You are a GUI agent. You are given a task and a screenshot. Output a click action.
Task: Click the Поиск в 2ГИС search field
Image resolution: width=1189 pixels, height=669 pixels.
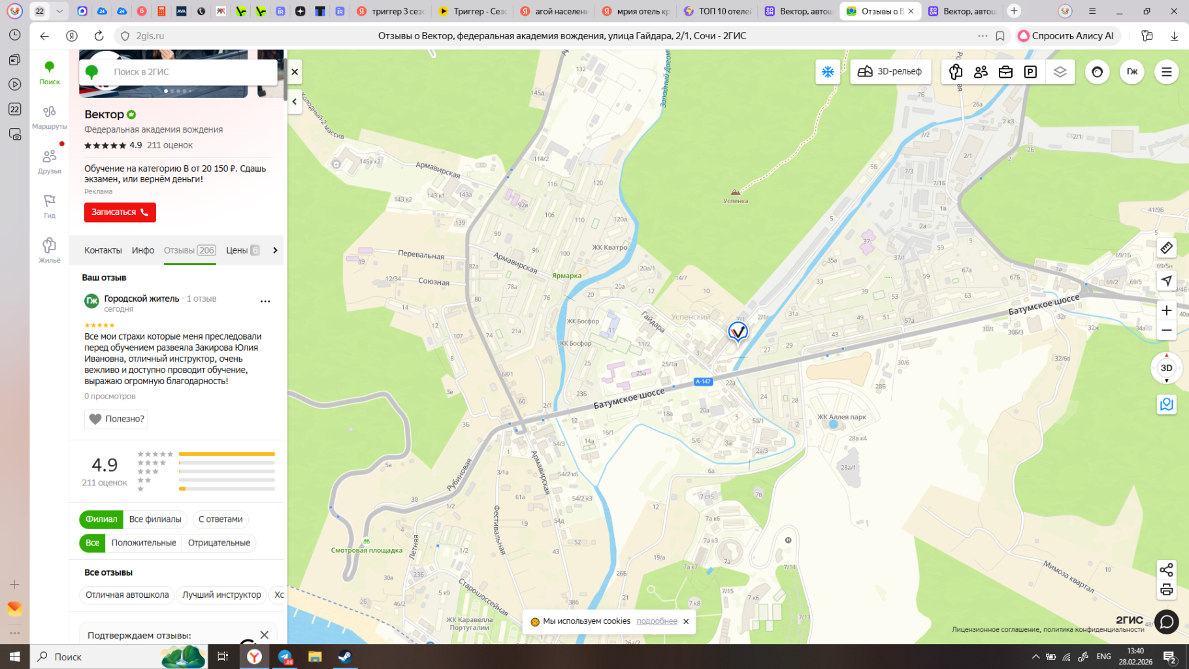point(189,72)
